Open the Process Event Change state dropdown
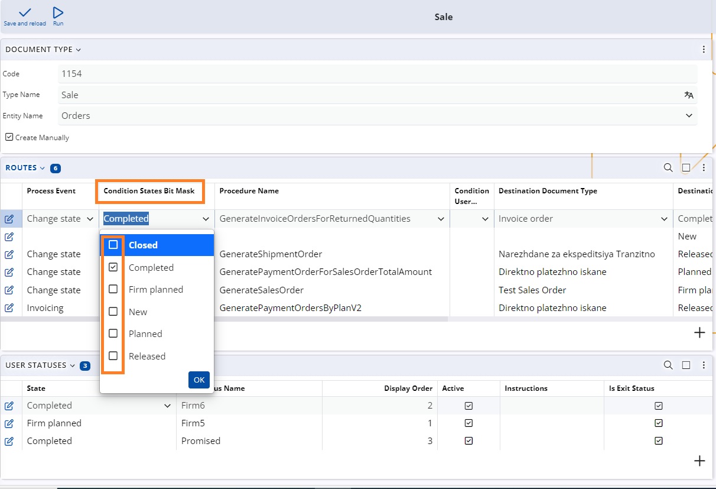This screenshot has width=716, height=489. click(90, 219)
